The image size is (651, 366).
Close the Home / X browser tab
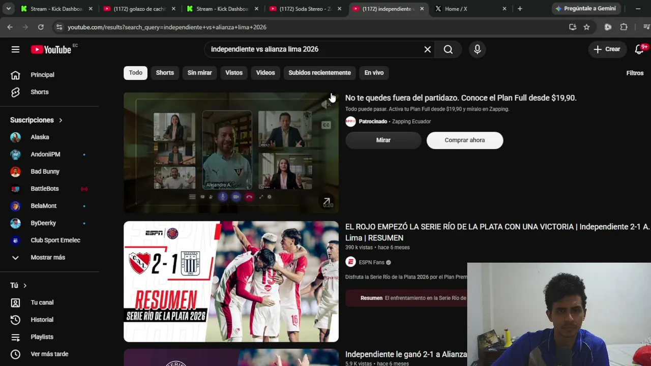(x=505, y=9)
